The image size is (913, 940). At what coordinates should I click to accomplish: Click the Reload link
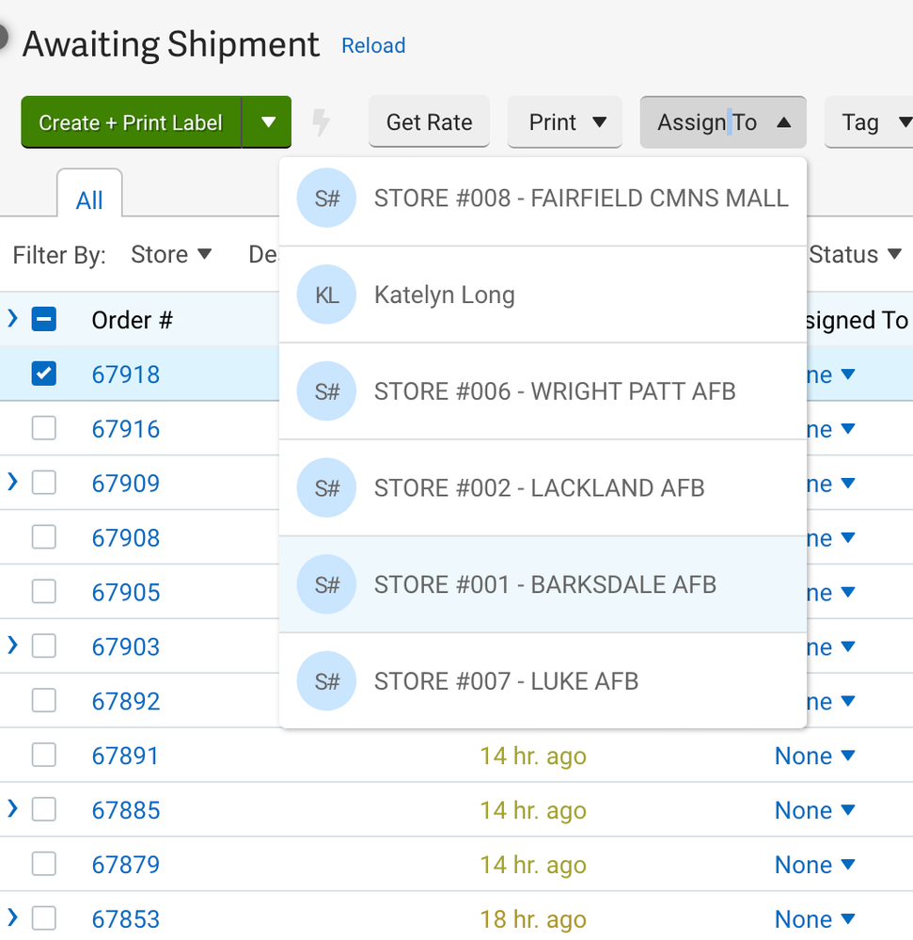coord(373,46)
